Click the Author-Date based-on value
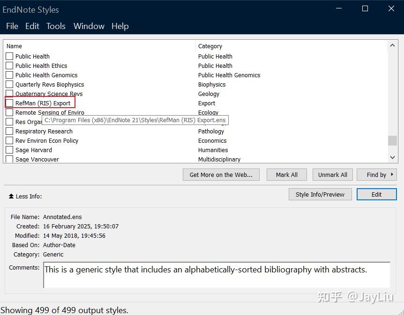The height and width of the screenshot is (315, 404). [59, 245]
